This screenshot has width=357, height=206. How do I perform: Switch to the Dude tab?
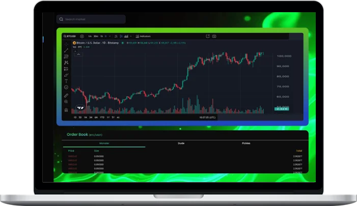click(x=181, y=143)
